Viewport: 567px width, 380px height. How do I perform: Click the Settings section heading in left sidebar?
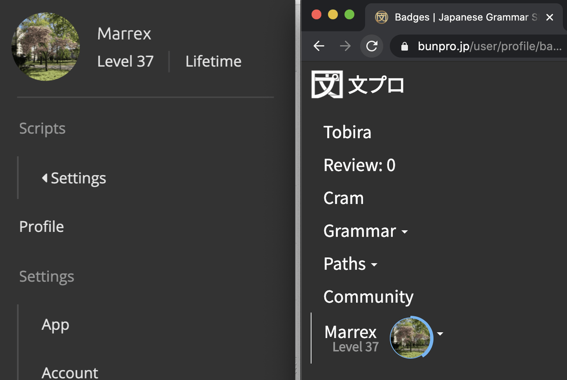(x=46, y=277)
